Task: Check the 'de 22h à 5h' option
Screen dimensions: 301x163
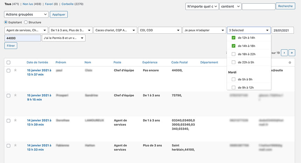Action: (x=233, y=62)
